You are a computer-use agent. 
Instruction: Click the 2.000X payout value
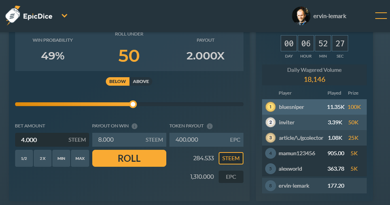click(205, 56)
